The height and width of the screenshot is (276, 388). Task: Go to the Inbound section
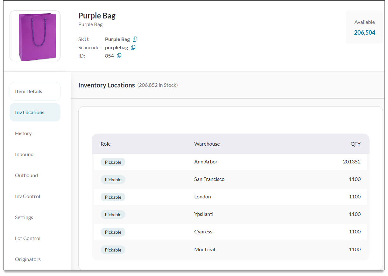point(24,154)
